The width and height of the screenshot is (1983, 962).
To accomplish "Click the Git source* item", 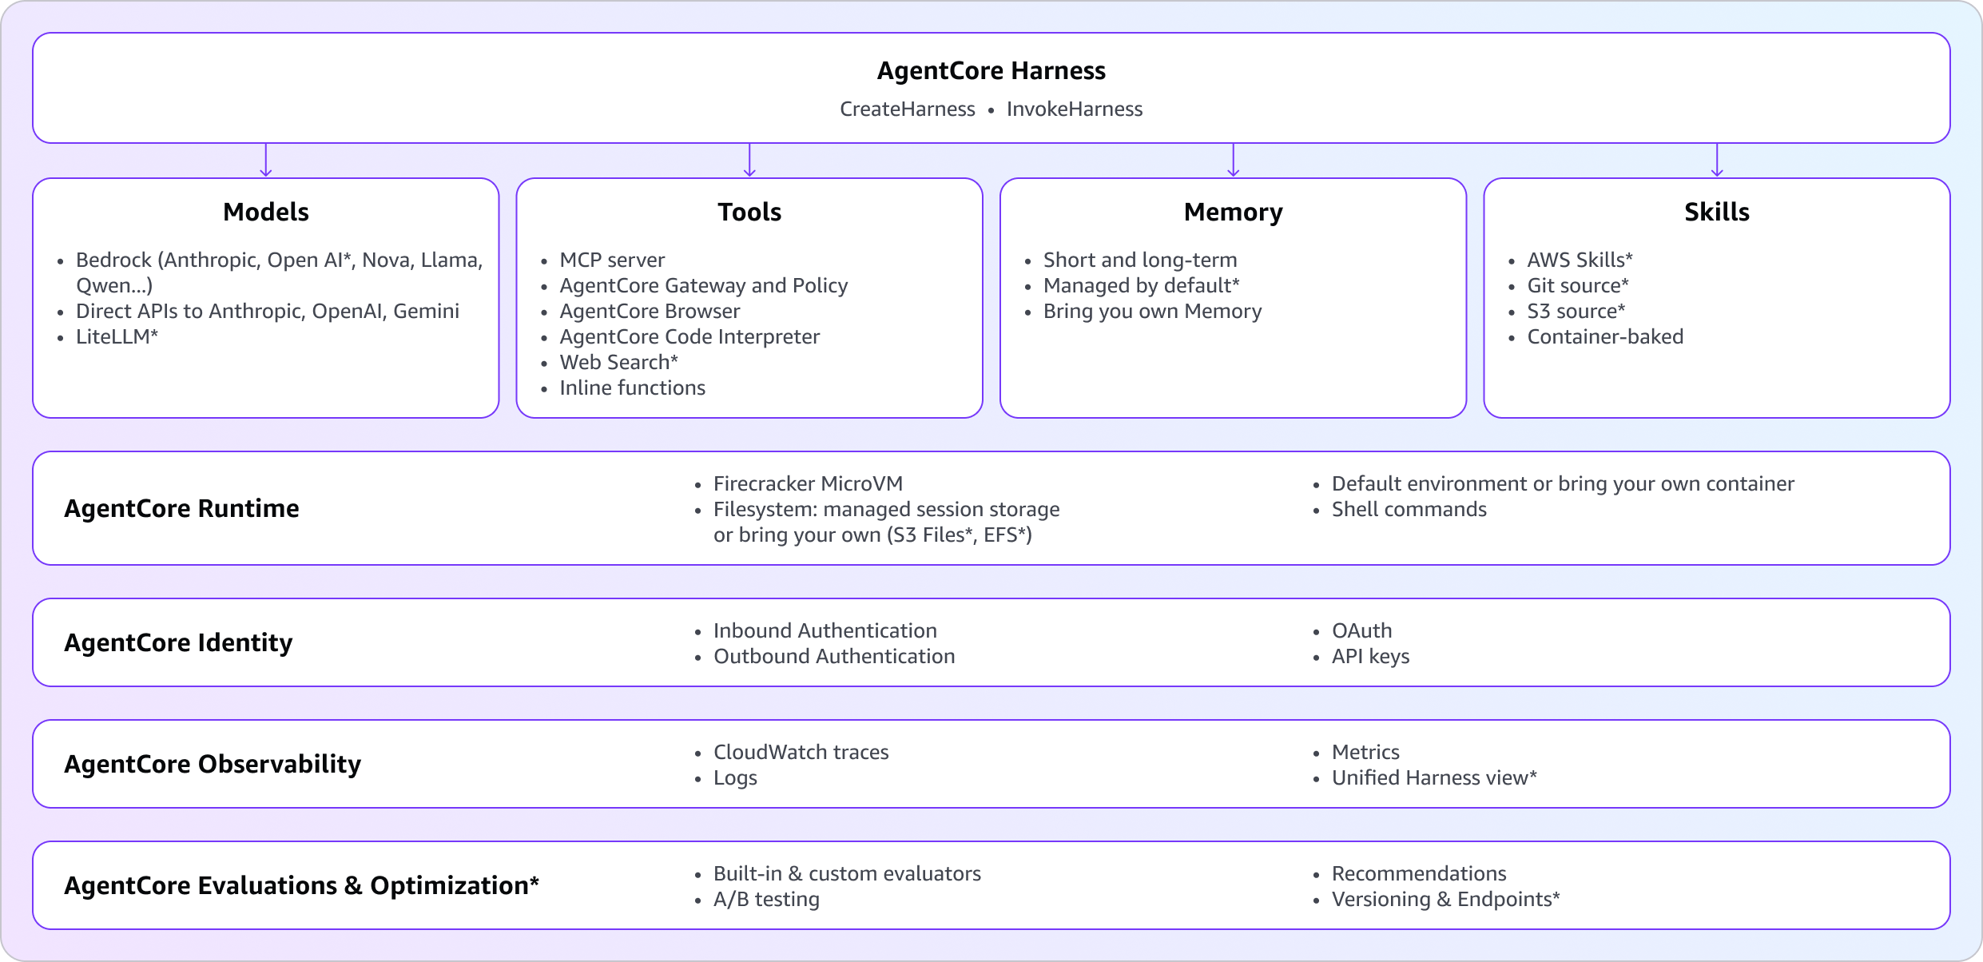I will pyautogui.click(x=1578, y=285).
